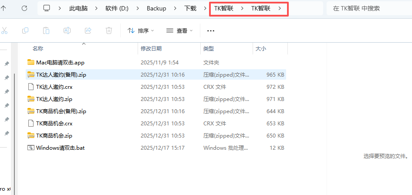Viewport: 412px width, 195px height.
Task: Go to 下载 folder in breadcrumb
Action: (190, 8)
